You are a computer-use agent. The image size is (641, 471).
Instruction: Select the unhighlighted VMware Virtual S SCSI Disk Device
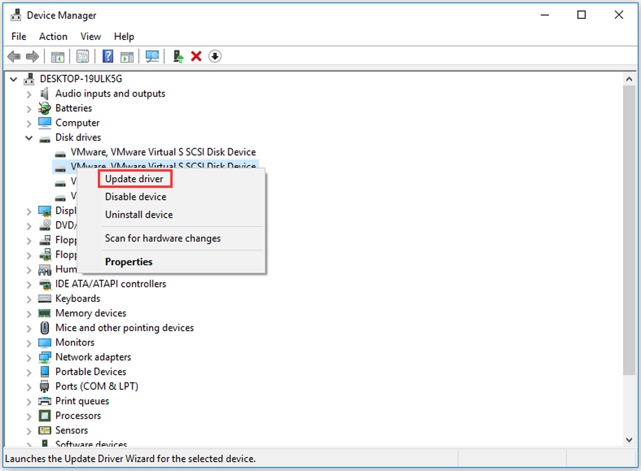point(163,152)
